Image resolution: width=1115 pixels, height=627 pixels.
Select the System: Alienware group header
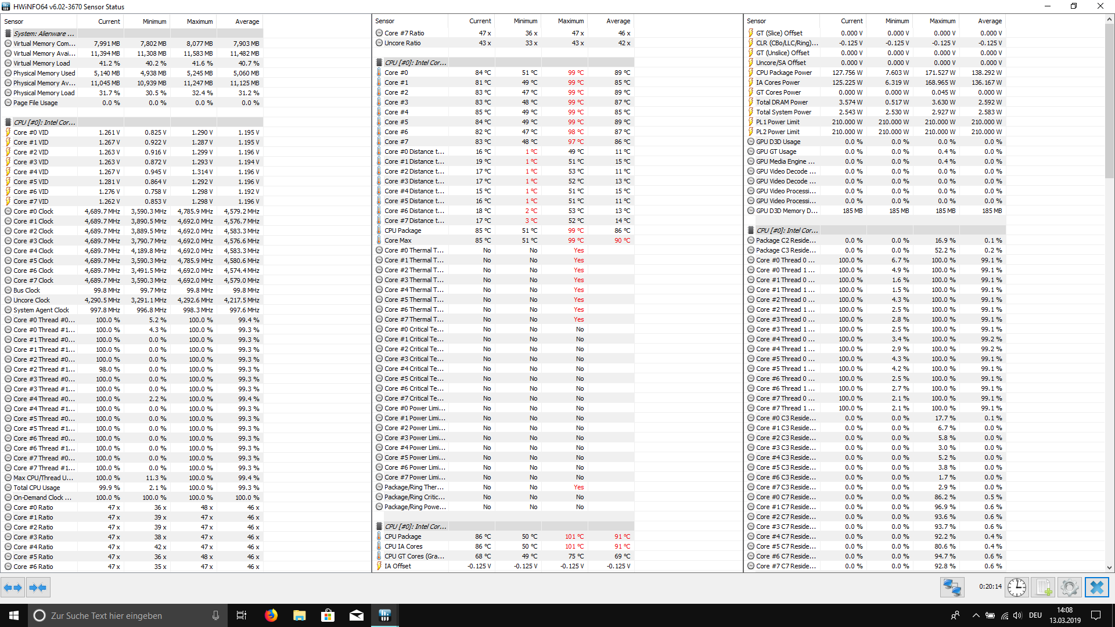pos(132,34)
